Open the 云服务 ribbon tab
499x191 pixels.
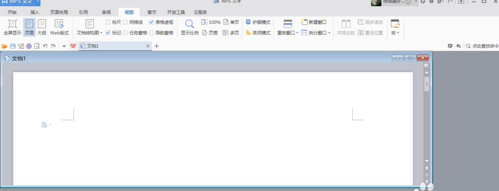tap(201, 12)
